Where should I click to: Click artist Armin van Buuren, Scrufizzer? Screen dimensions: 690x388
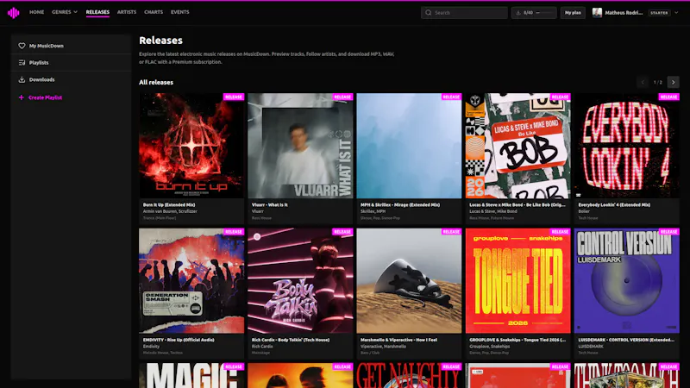coord(170,211)
